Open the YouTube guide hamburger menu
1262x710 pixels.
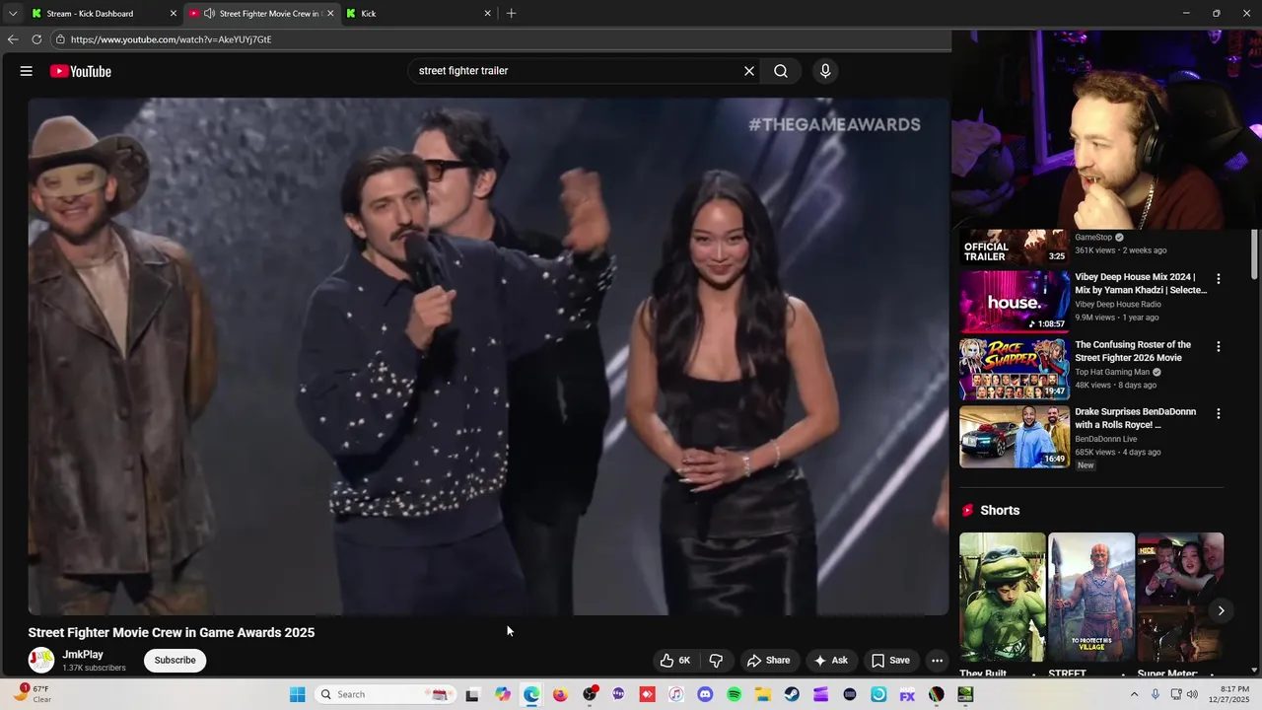[27, 71]
